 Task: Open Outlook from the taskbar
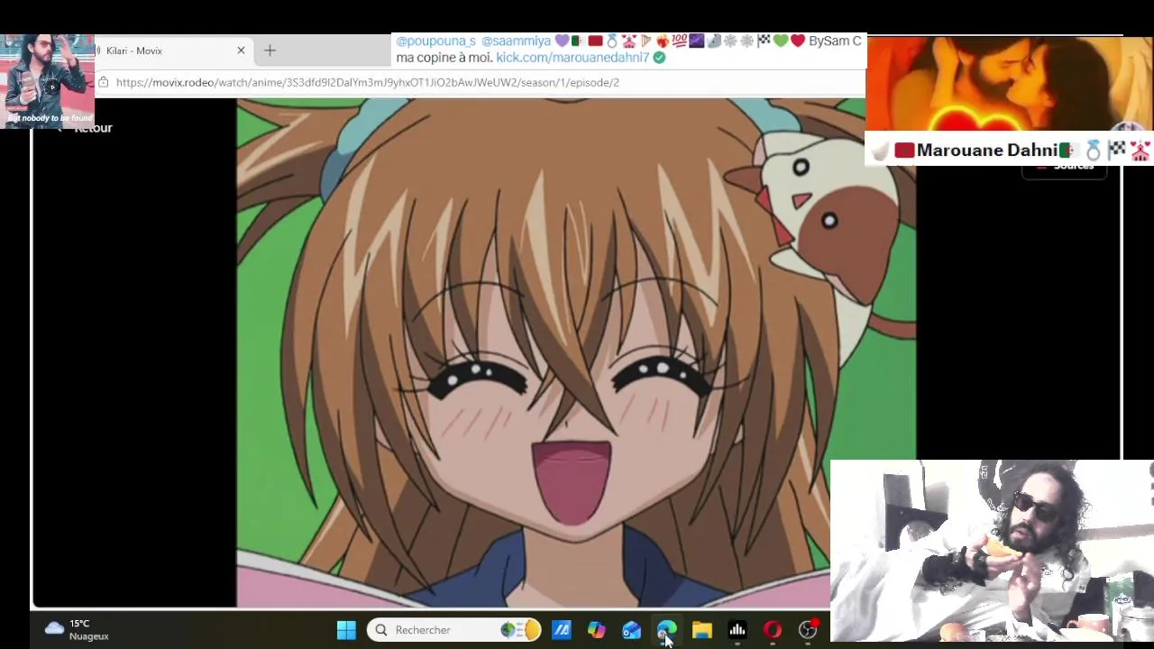point(632,630)
